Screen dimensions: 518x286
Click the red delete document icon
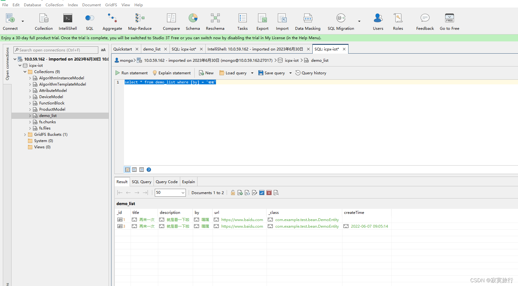(269, 193)
